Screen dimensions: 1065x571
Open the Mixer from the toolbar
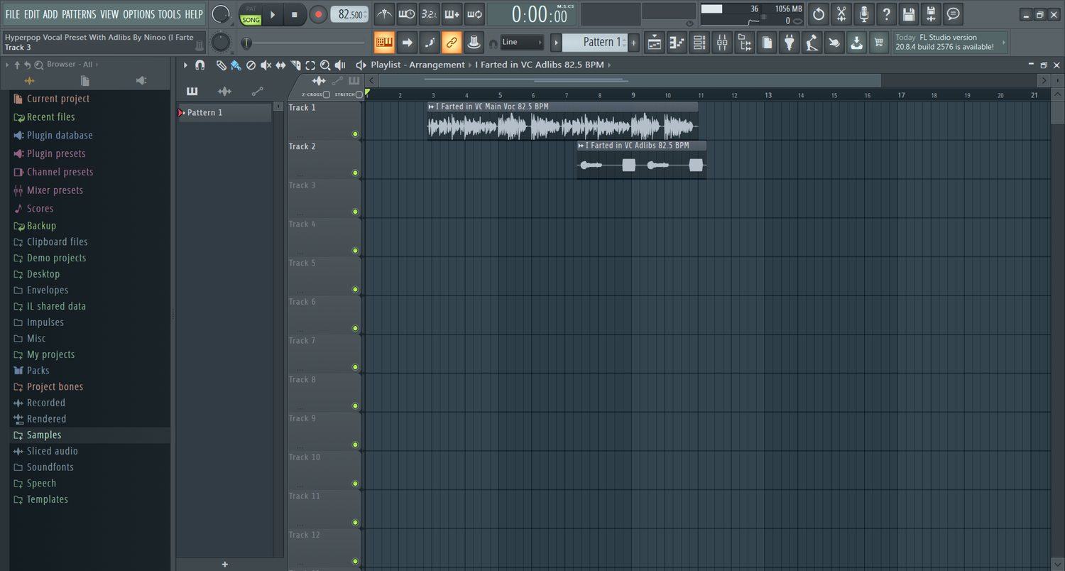[721, 43]
